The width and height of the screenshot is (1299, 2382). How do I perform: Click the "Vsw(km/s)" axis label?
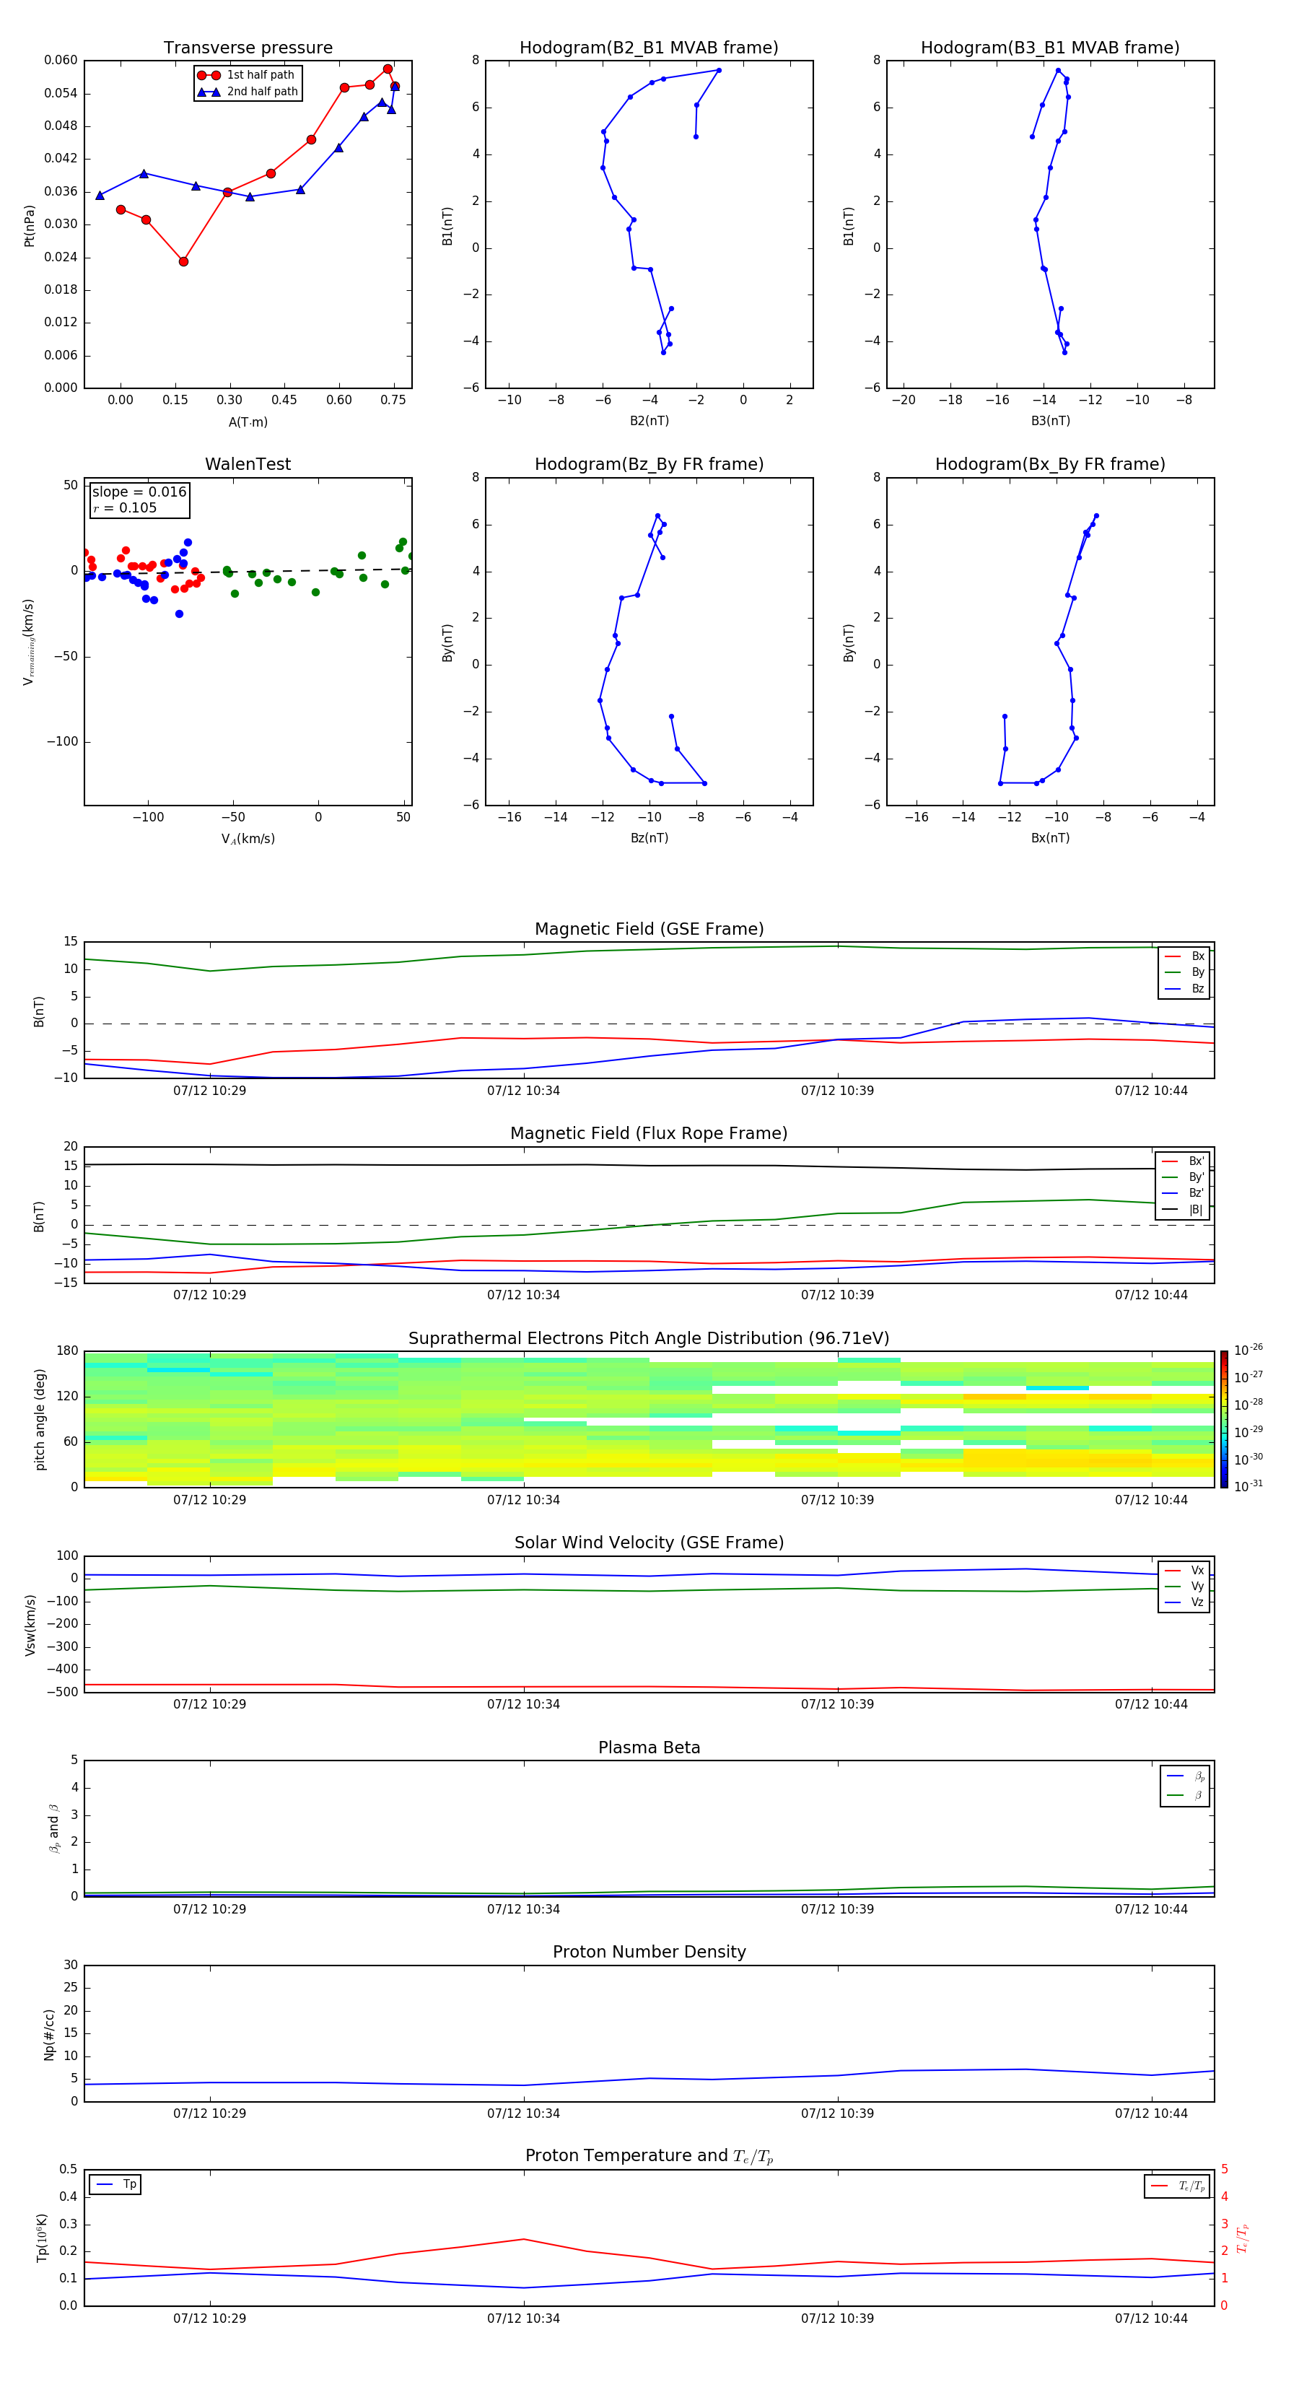[x=30, y=1625]
